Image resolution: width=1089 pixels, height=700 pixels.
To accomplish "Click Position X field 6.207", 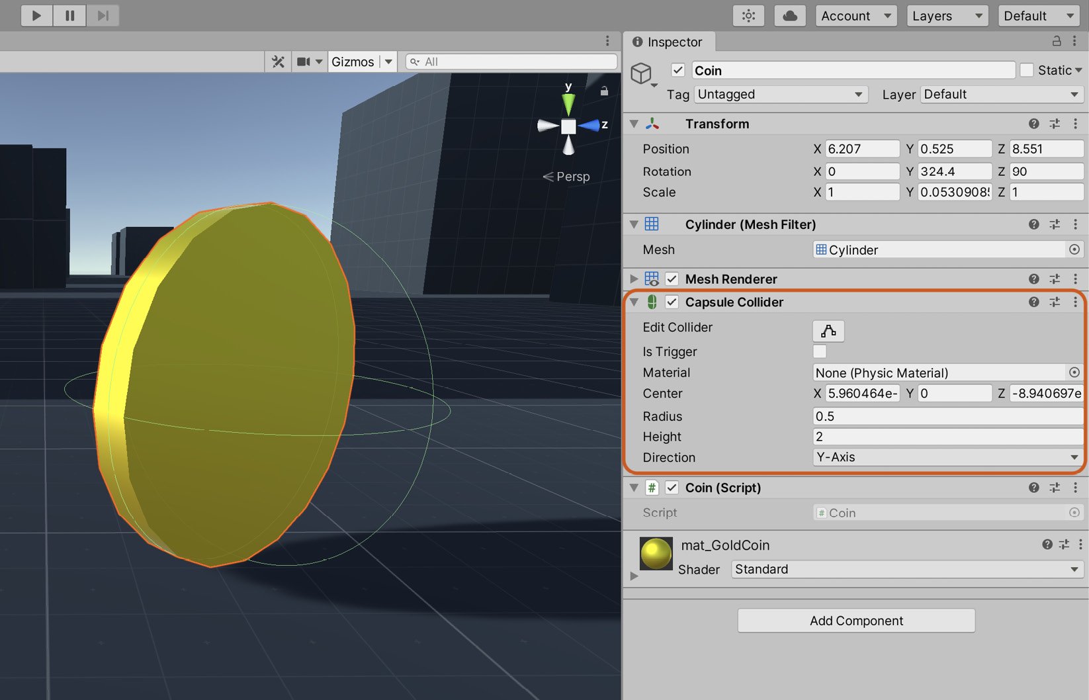I will [x=862, y=148].
